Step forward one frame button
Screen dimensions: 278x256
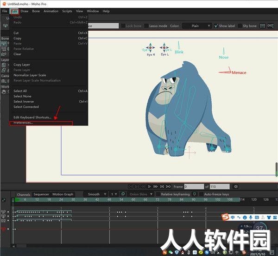156,186
